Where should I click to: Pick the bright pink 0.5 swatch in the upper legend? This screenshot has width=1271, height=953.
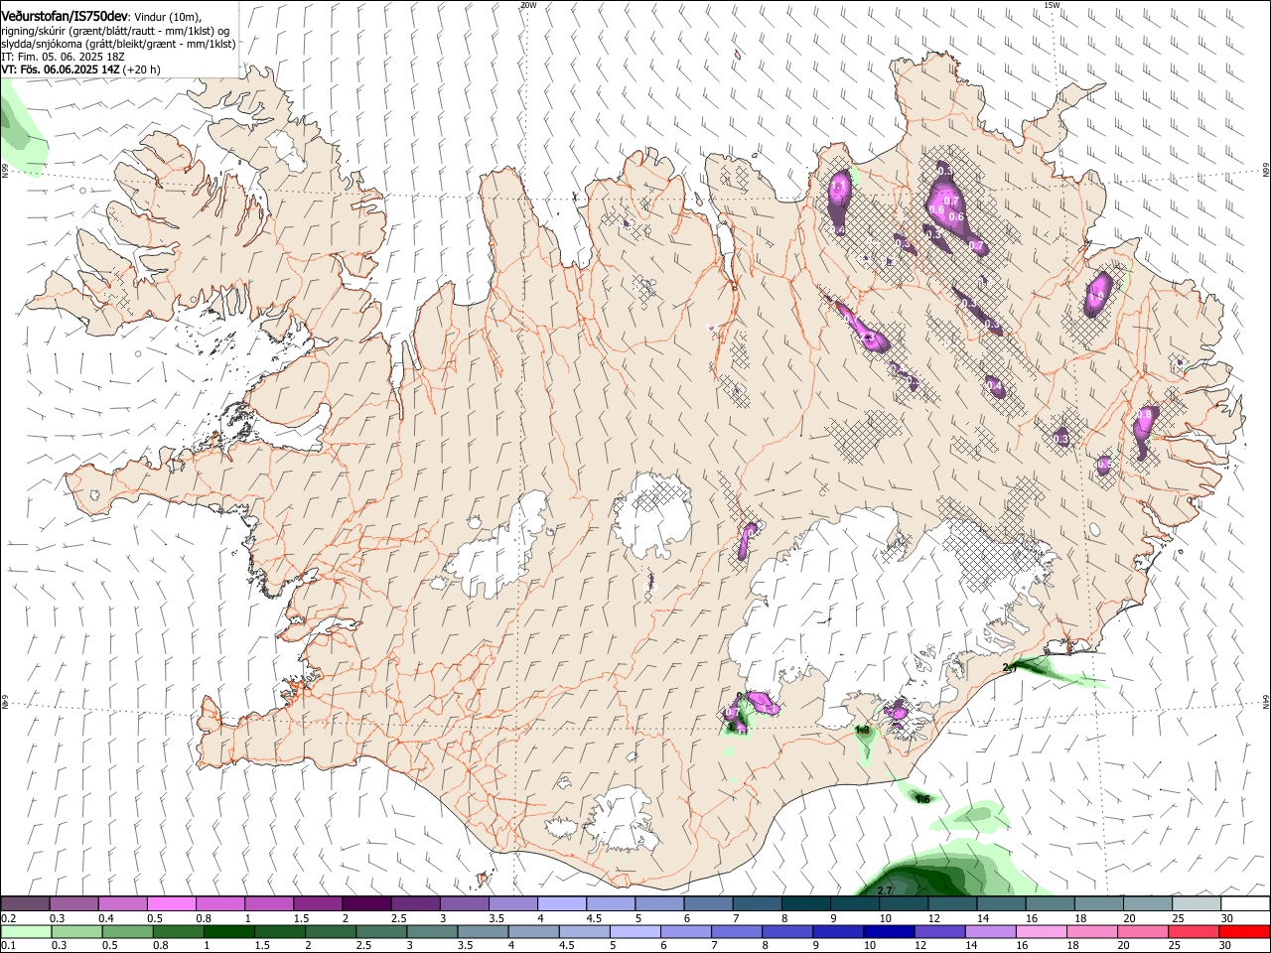(x=171, y=904)
